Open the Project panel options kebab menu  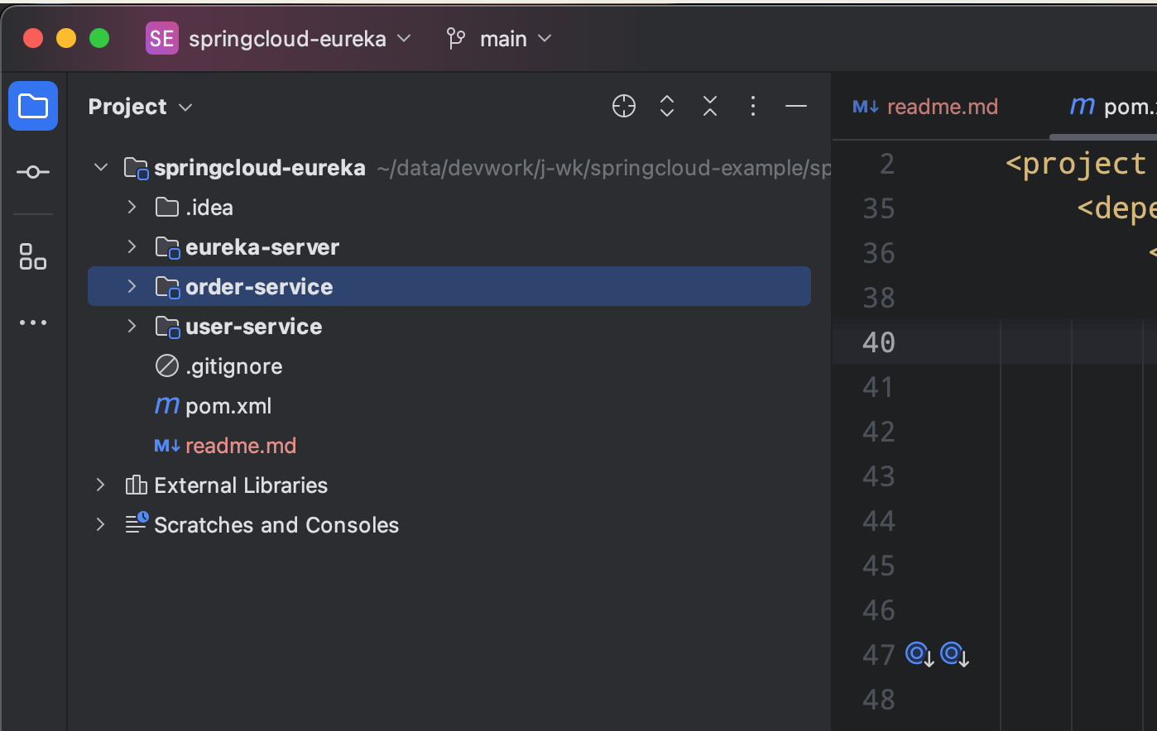752,106
